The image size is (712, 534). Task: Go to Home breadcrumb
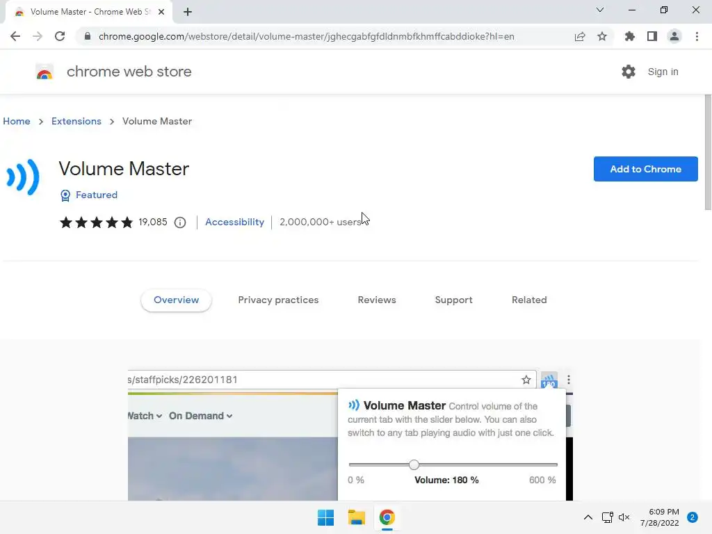tap(17, 121)
